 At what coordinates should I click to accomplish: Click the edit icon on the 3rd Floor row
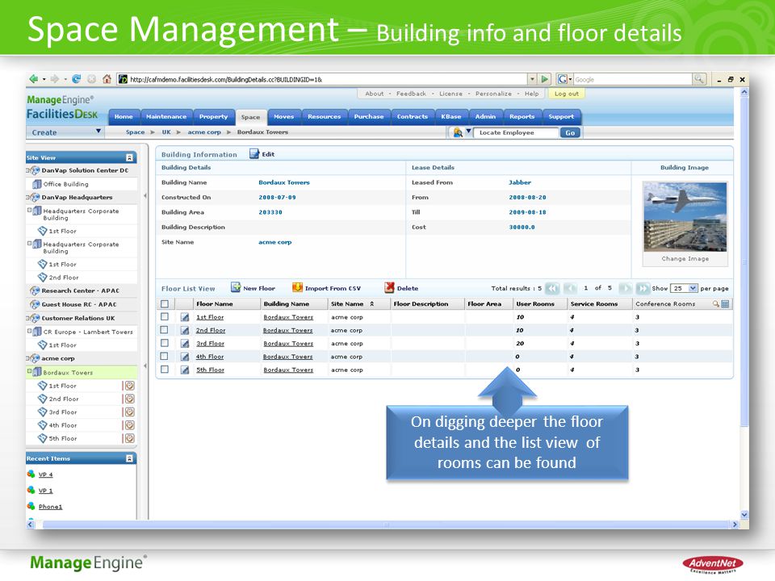tap(185, 344)
